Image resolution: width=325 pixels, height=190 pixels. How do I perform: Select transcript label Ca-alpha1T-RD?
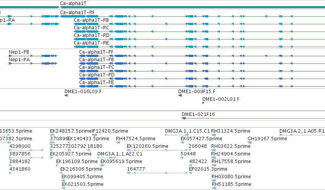coord(92,35)
